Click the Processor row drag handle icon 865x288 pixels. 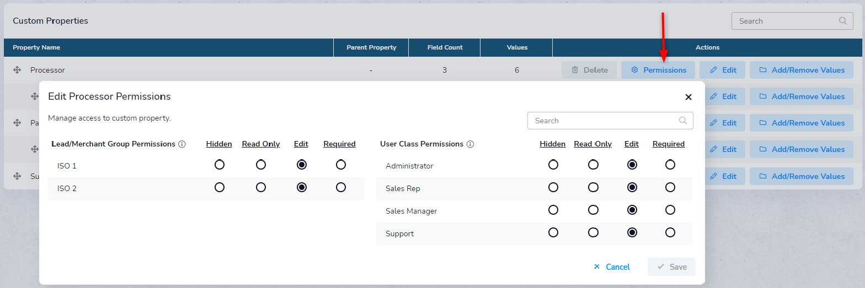[17, 70]
